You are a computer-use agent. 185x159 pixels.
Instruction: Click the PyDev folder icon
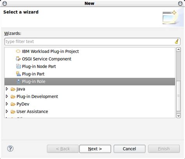click(x=13, y=104)
